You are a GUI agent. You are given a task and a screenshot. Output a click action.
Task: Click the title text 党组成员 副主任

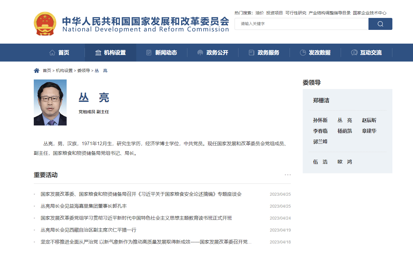94,112
